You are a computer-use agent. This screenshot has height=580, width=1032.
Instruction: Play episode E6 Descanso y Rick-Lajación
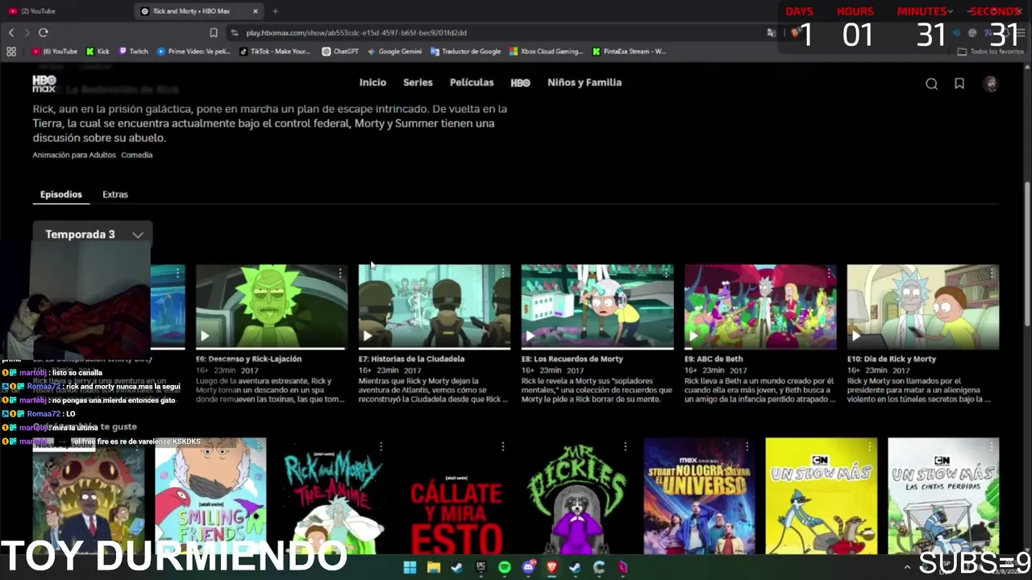(x=205, y=336)
